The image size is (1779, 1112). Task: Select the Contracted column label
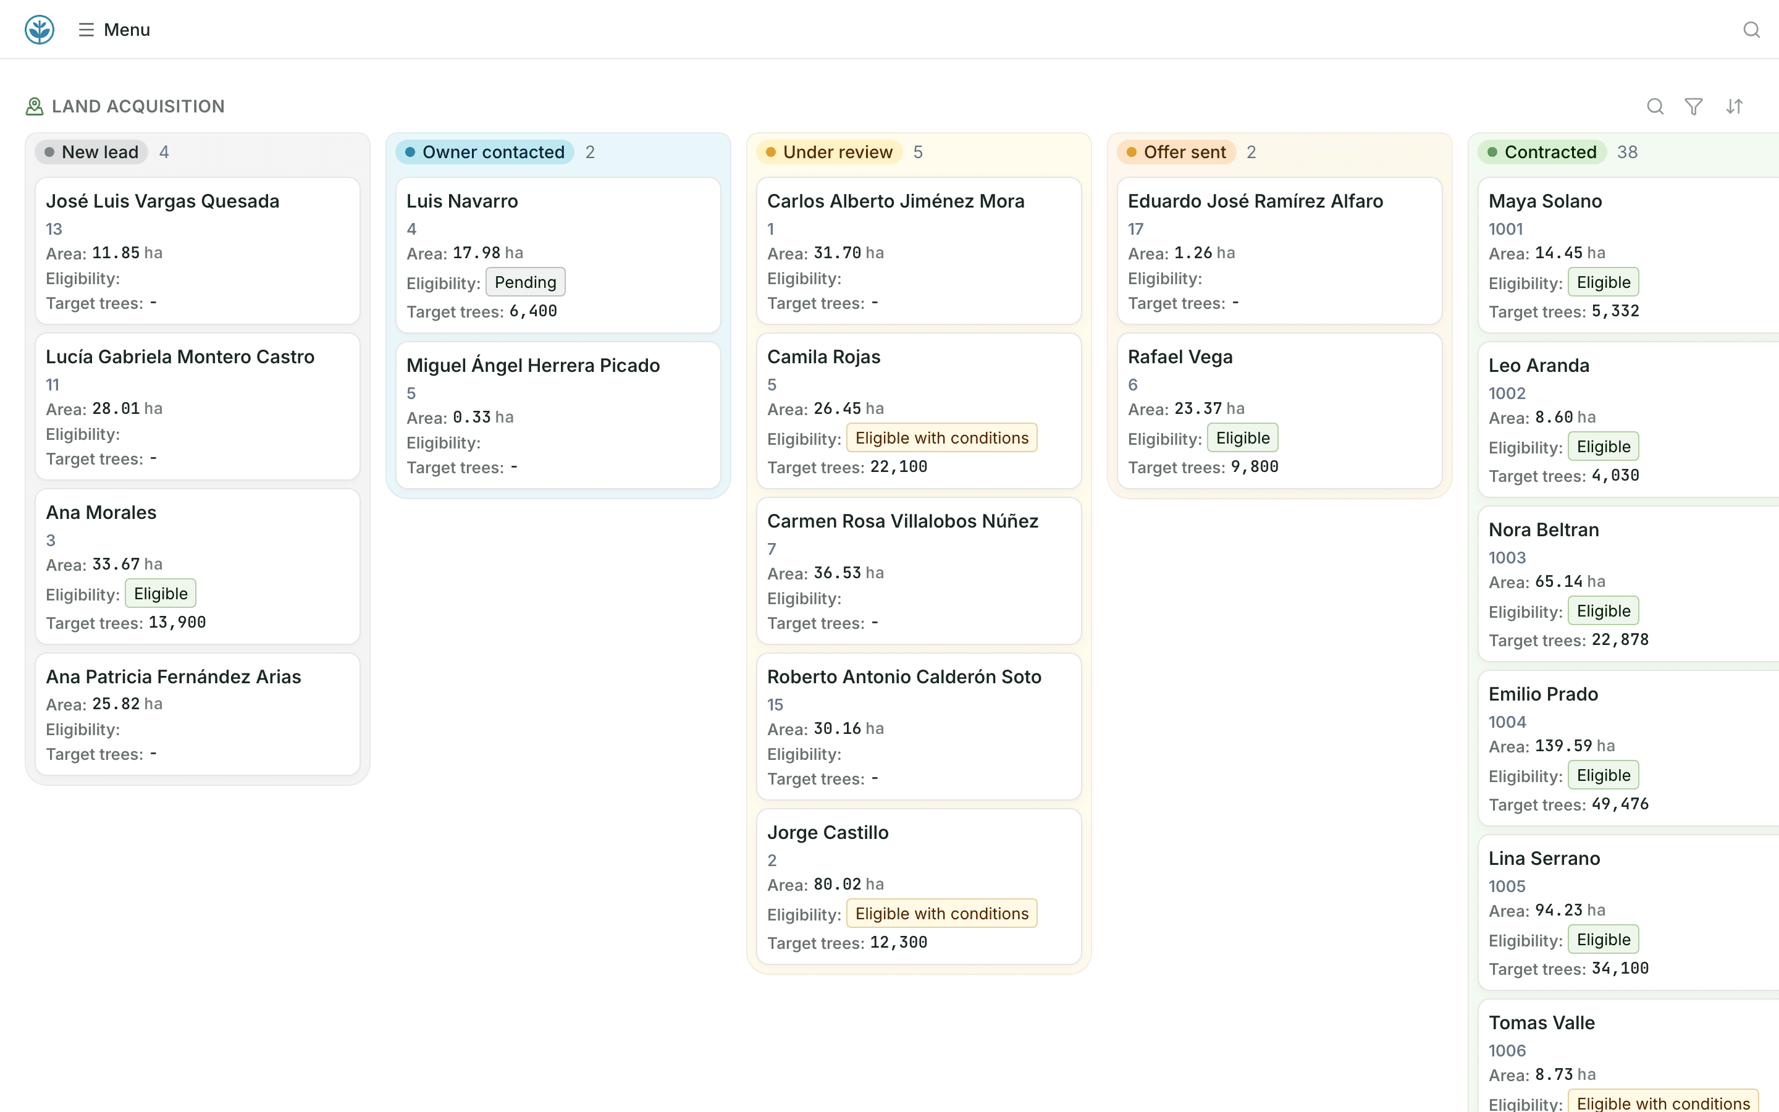(x=1542, y=152)
